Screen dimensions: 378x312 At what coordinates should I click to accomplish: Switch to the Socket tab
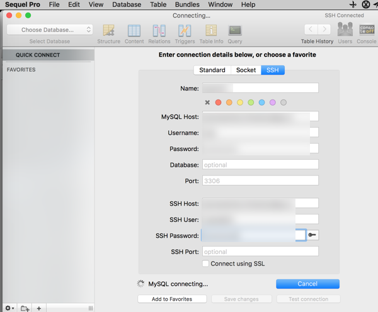tap(246, 70)
